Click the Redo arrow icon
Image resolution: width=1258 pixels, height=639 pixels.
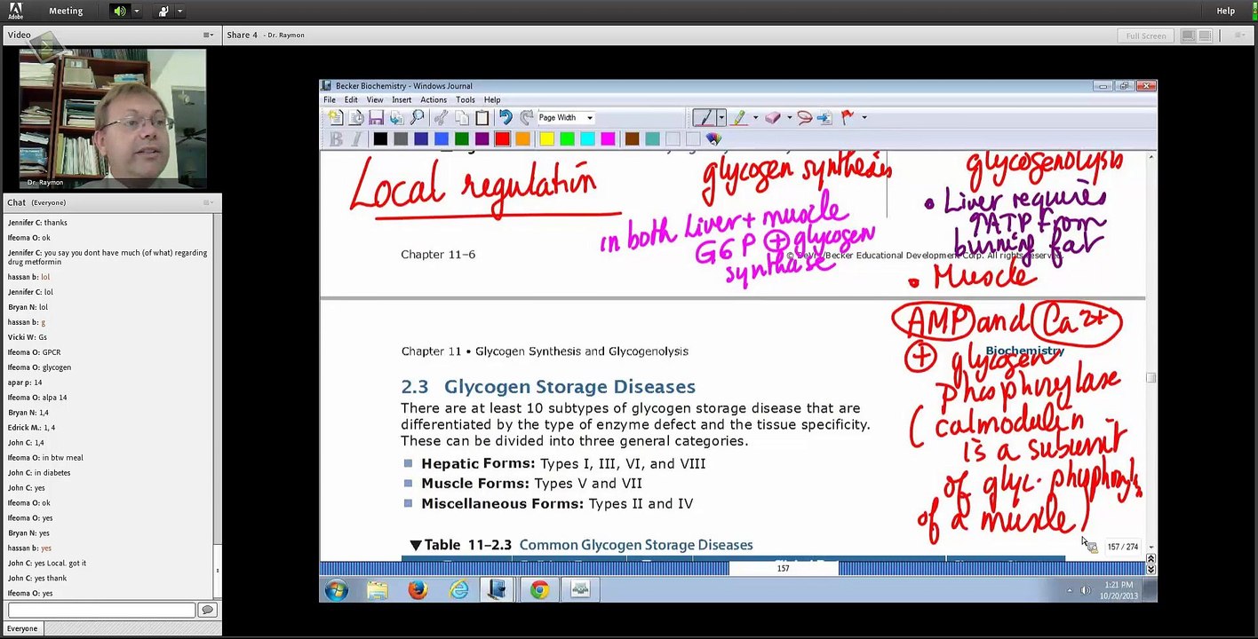tap(527, 117)
